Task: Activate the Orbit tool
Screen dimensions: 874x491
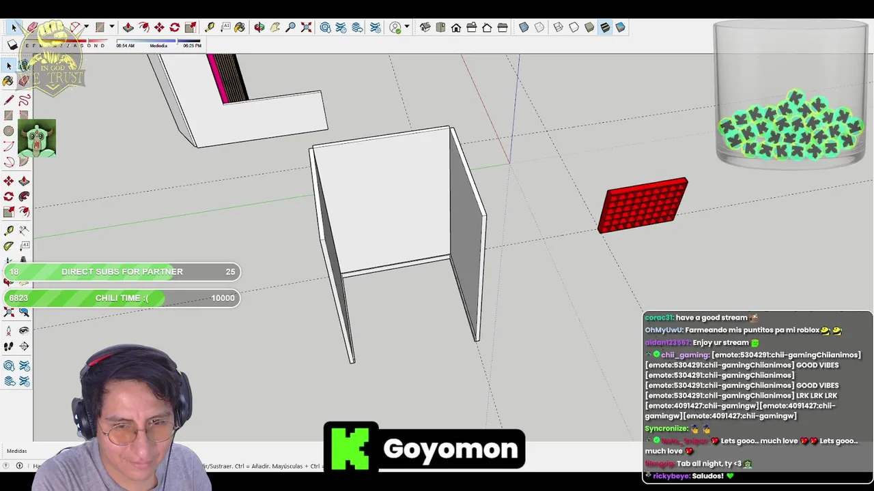Action: coord(259,27)
